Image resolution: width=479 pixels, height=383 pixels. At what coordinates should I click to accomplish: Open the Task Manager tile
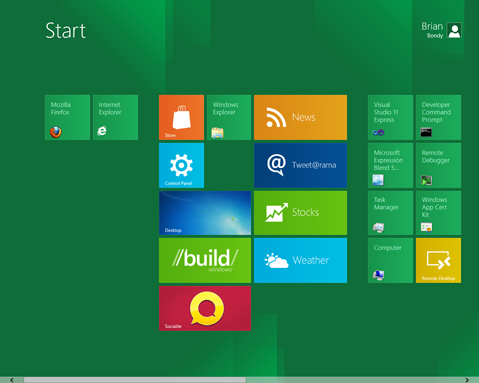coord(390,212)
